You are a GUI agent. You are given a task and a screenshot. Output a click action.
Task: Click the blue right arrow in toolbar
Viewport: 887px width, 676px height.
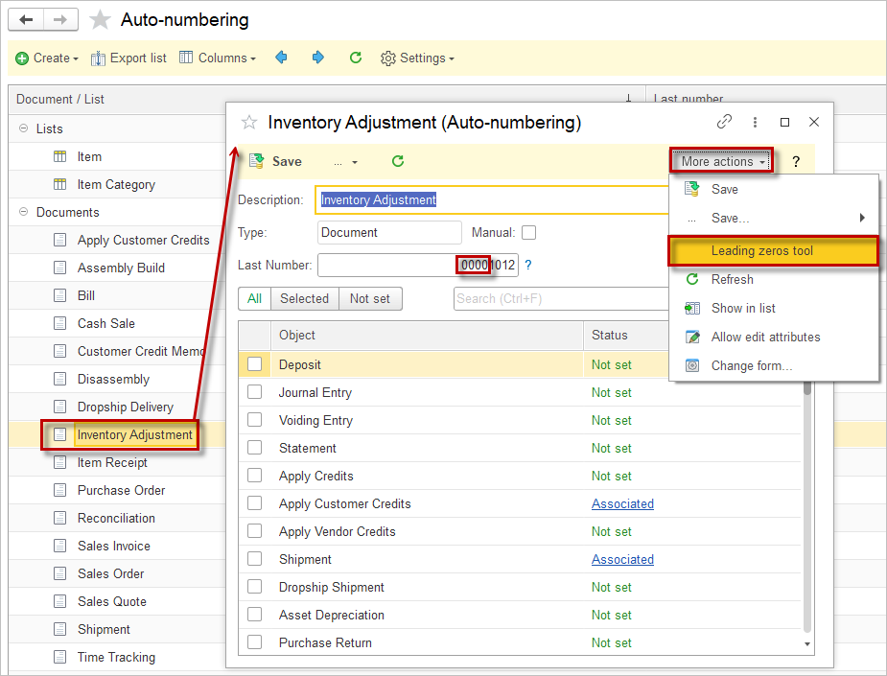click(318, 58)
